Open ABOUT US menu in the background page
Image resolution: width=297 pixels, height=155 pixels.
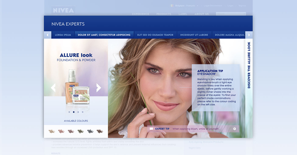tap(201, 14)
